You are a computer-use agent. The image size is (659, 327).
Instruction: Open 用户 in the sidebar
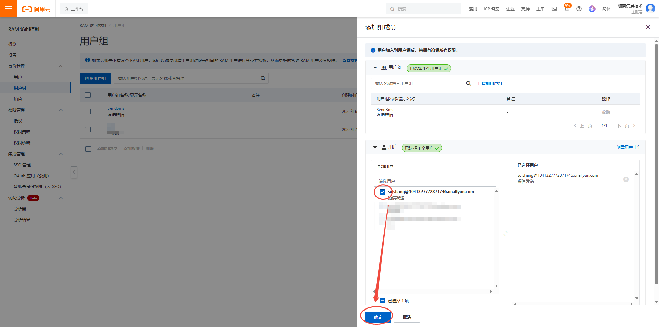pos(18,77)
